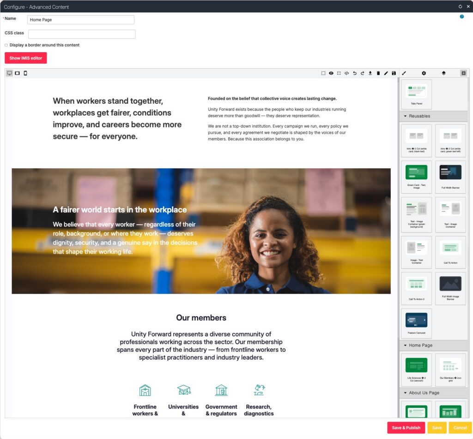Image resolution: width=473 pixels, height=439 pixels.
Task: Select the Image - Text Container block
Action: tap(416, 252)
